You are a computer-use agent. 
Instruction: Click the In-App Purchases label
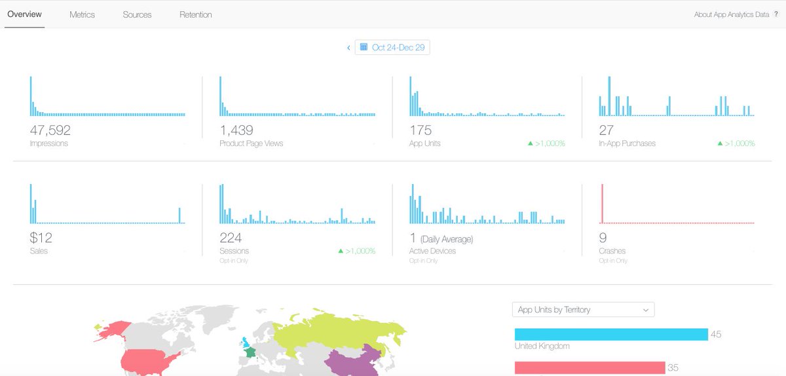[627, 143]
